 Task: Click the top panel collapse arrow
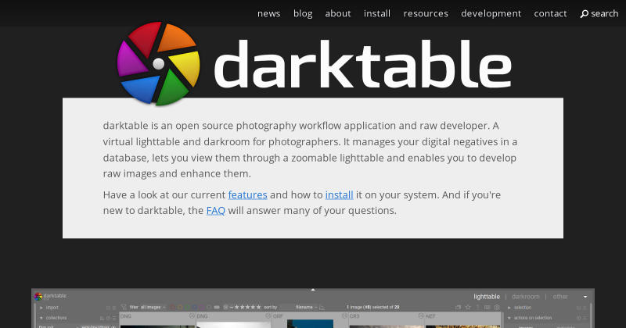coord(313,290)
